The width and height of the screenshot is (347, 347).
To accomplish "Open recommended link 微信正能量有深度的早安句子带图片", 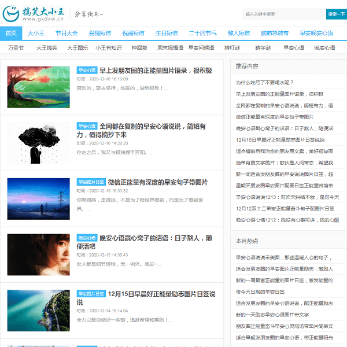I will pos(275,117).
